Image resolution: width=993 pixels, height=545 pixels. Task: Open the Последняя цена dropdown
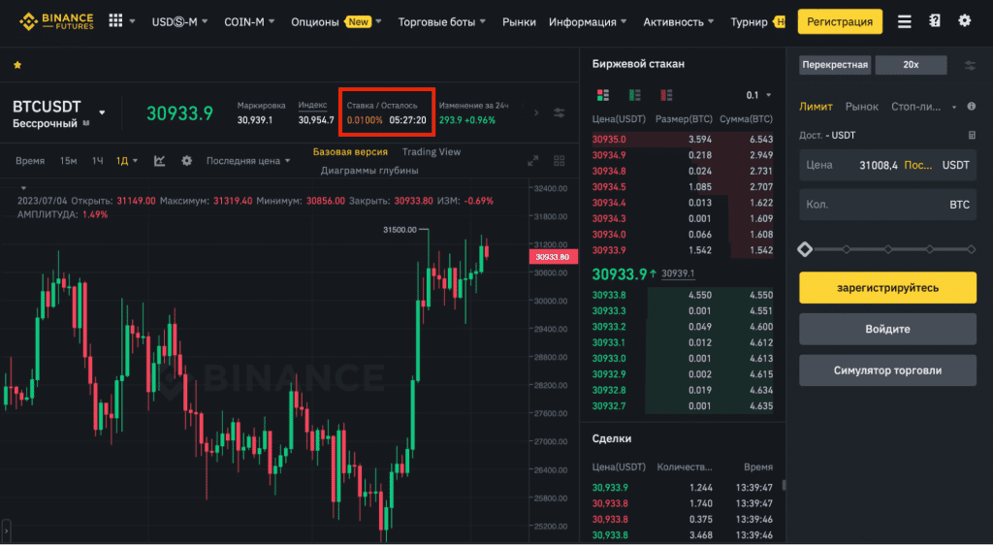click(x=248, y=161)
